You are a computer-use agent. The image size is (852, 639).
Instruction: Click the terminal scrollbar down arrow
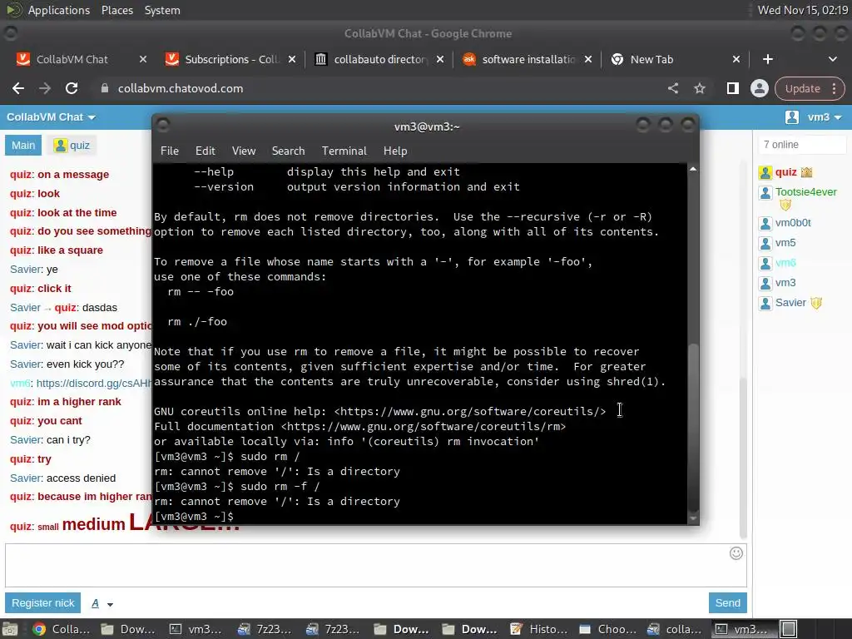[693, 518]
